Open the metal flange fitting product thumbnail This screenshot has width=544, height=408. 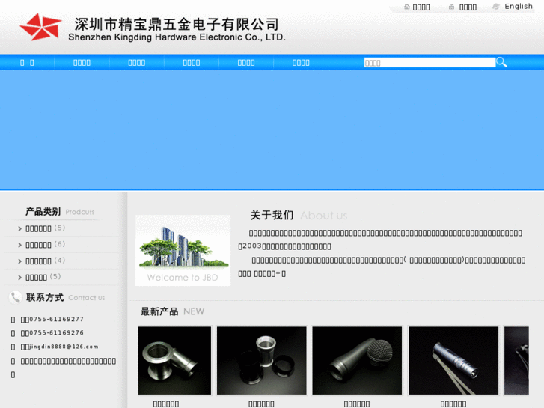coord(174,360)
